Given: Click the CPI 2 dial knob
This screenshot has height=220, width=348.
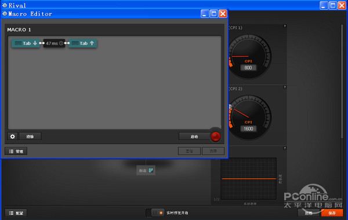Looking at the screenshot, I should pyautogui.click(x=230, y=107).
